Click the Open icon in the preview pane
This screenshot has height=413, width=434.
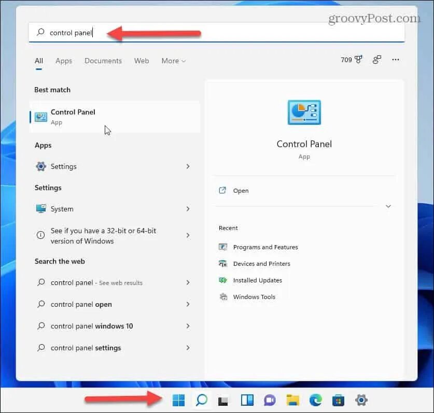click(x=222, y=190)
